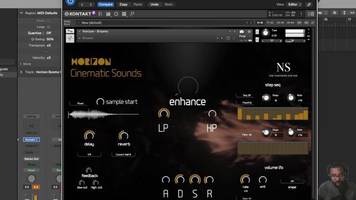The image size is (356, 200).
Task: Close the instrument with X icon
Action: coord(309,29)
